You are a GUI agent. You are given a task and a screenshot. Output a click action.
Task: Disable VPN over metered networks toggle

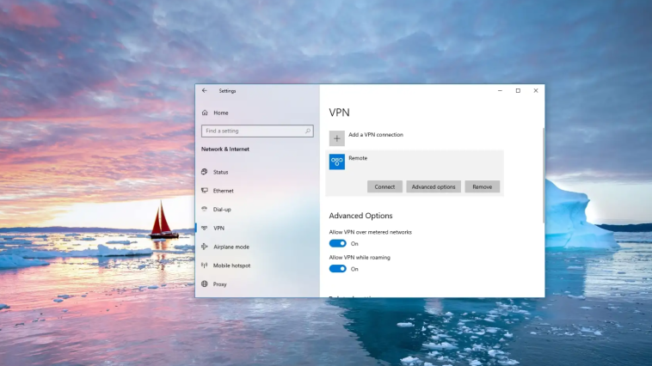pyautogui.click(x=338, y=243)
